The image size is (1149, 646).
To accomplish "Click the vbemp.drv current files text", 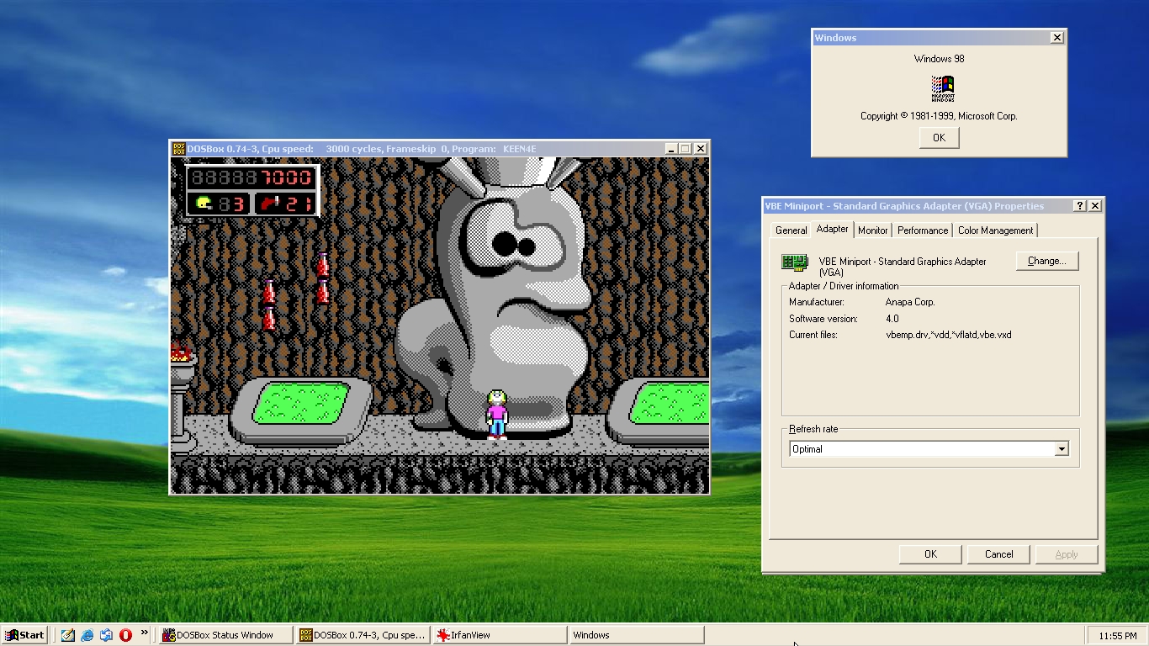I will [949, 335].
